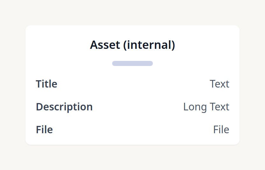Click the empty gap between "Description" and "Long Text"
Screen dimensions: 265x170
[x=138, y=107]
